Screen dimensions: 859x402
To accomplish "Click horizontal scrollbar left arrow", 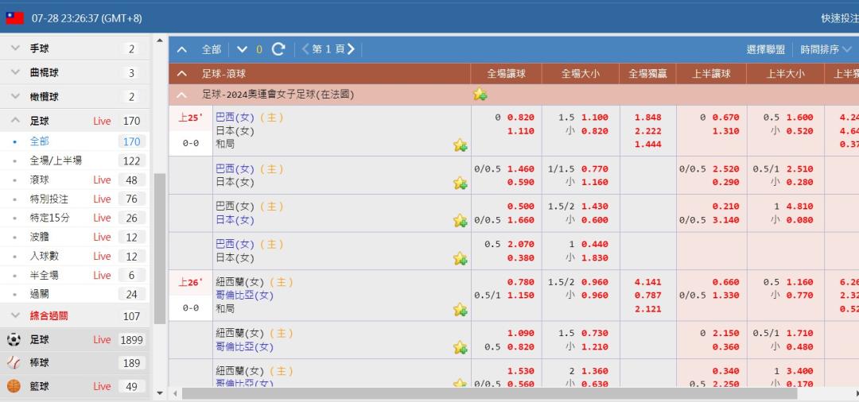I will (x=175, y=394).
